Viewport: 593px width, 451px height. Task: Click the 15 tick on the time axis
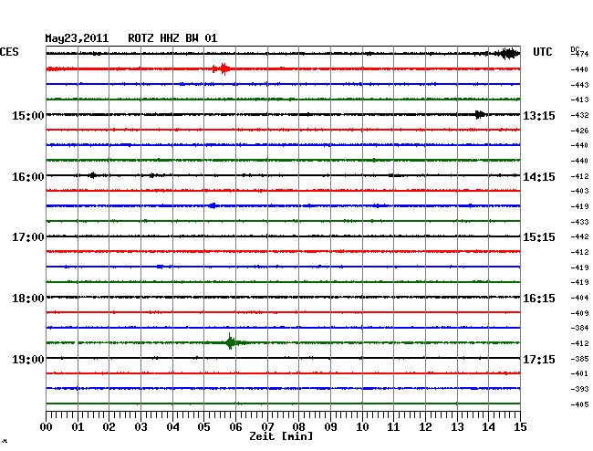pyautogui.click(x=520, y=427)
